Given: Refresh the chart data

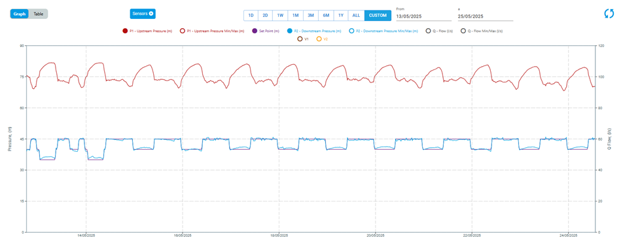Looking at the screenshot, I should click(x=609, y=14).
